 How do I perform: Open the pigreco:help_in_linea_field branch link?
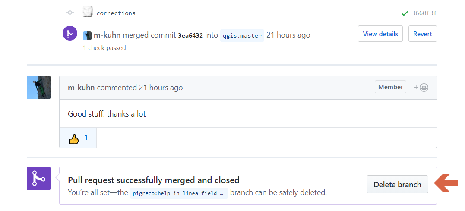(x=179, y=193)
